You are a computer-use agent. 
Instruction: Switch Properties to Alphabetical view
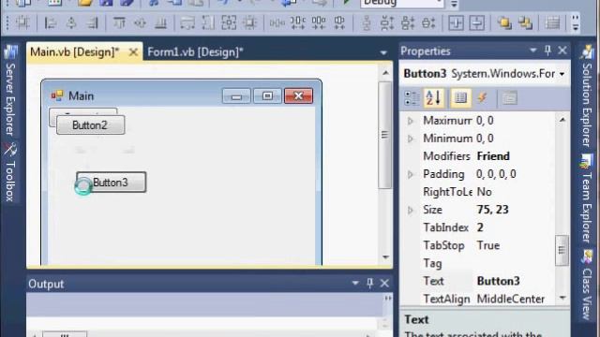tap(433, 98)
